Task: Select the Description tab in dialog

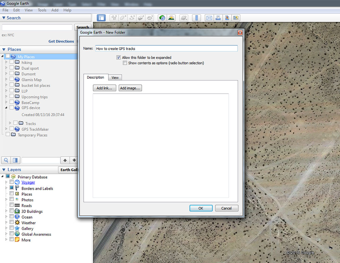Action: (96, 77)
